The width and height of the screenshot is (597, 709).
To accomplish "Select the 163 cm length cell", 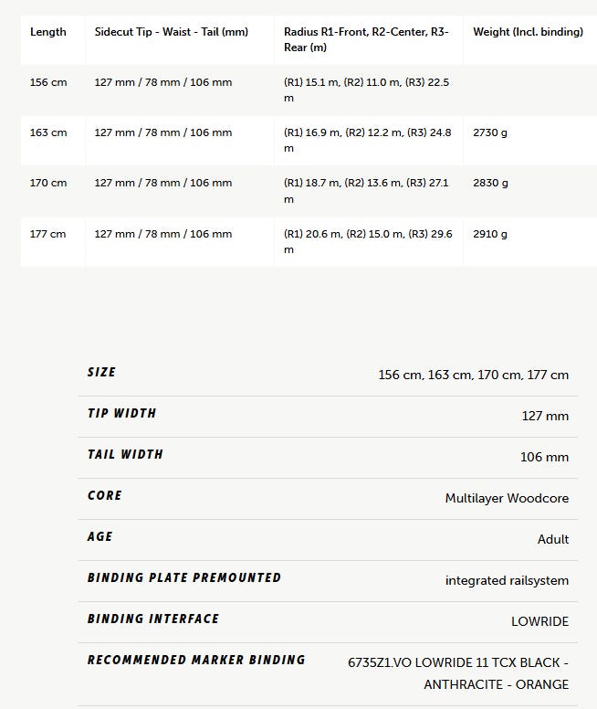I will (48, 132).
